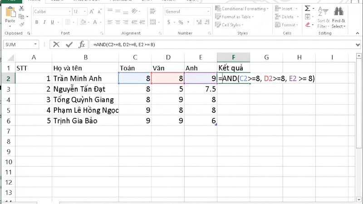
Task: Click the Clear eraser icon
Action: tap(308, 24)
